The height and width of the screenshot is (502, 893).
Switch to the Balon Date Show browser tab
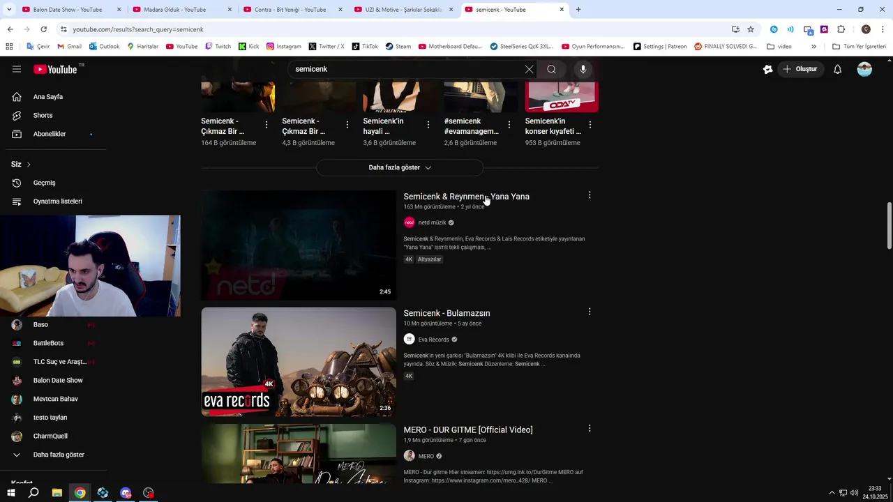click(x=67, y=10)
